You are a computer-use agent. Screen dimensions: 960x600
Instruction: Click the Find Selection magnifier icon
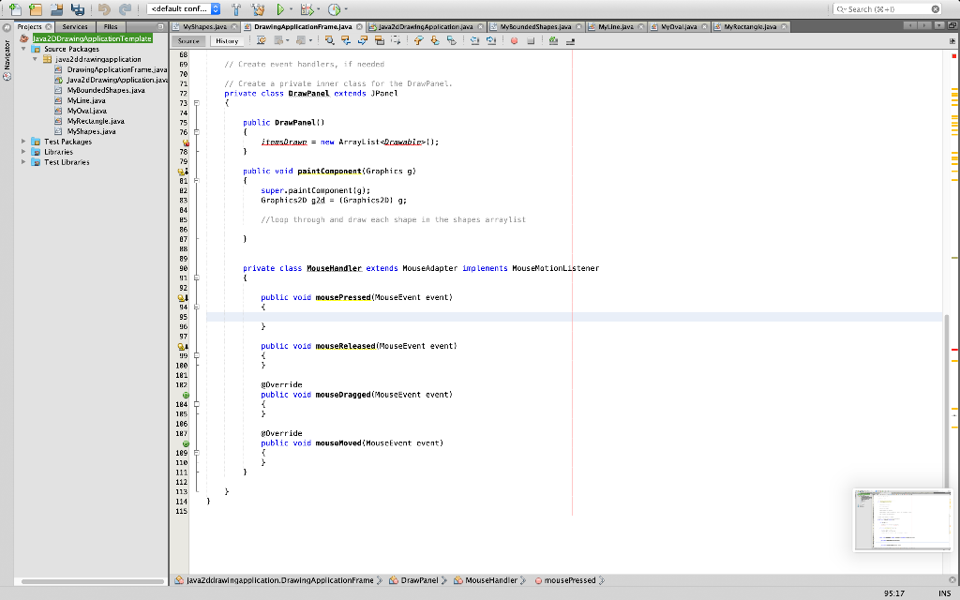pyautogui.click(x=330, y=41)
